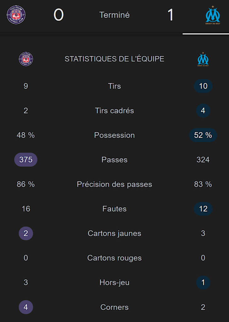The width and height of the screenshot is (229, 322).
Task: Click the highlighted 2 yellow cards badge
Action: pyautogui.click(x=26, y=233)
